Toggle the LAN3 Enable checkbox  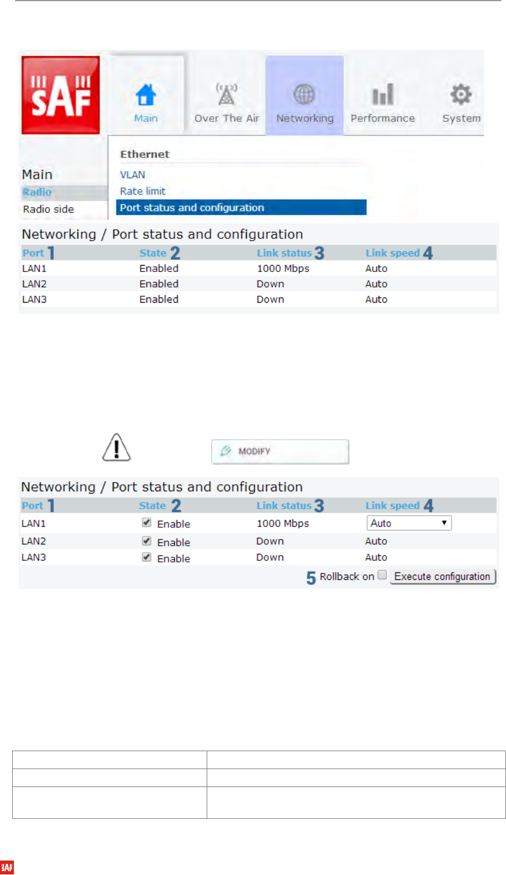click(147, 557)
